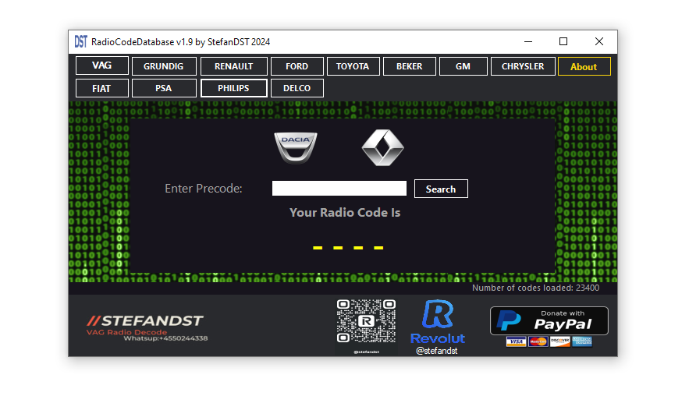Click the Mastercard icon

click(x=538, y=341)
